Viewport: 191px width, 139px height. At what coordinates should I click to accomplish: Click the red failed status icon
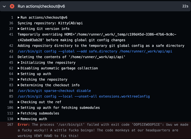coord(12,6)
